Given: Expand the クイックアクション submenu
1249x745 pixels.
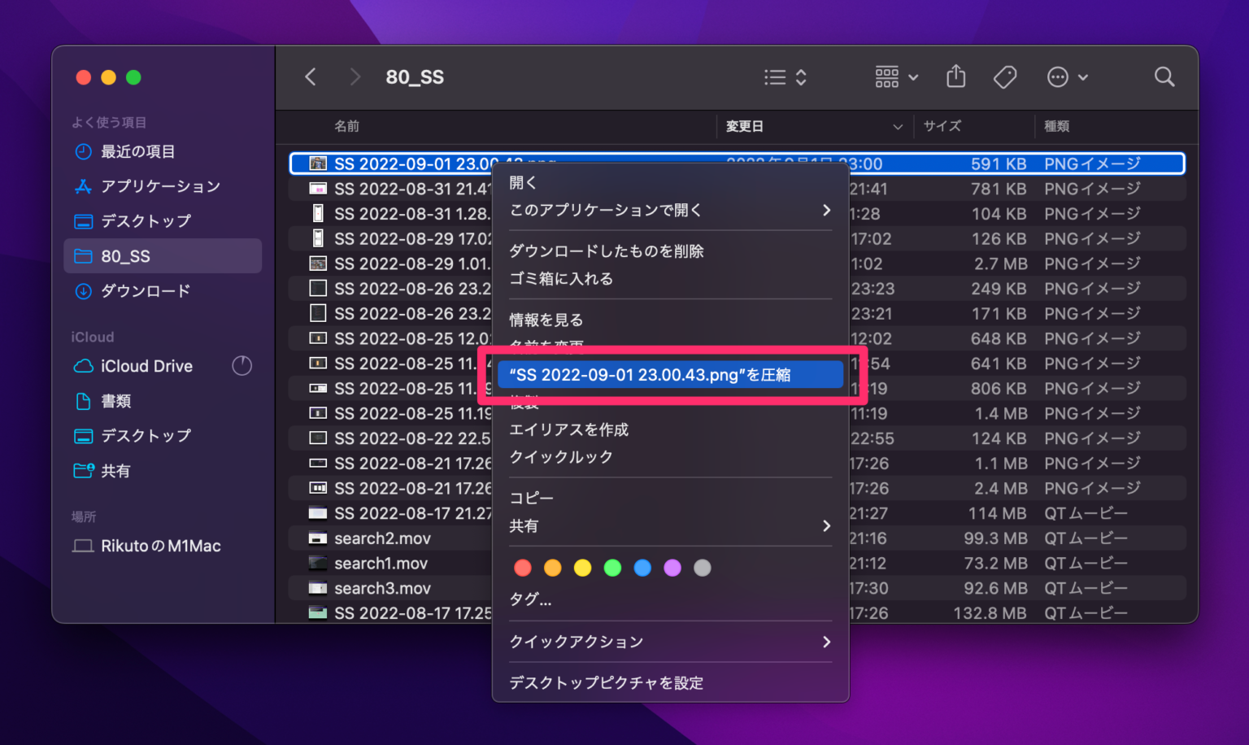Looking at the screenshot, I should (x=577, y=642).
